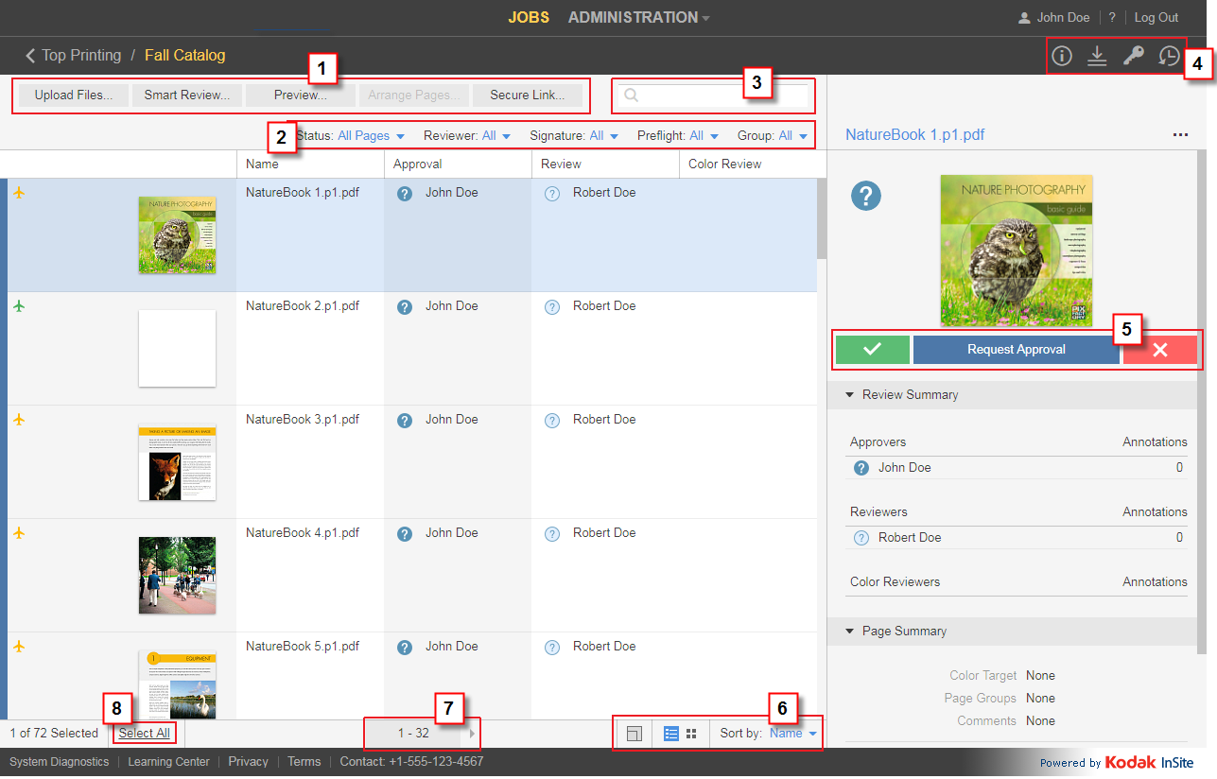Switch to list view icon
The height and width of the screenshot is (779, 1217).
[671, 734]
